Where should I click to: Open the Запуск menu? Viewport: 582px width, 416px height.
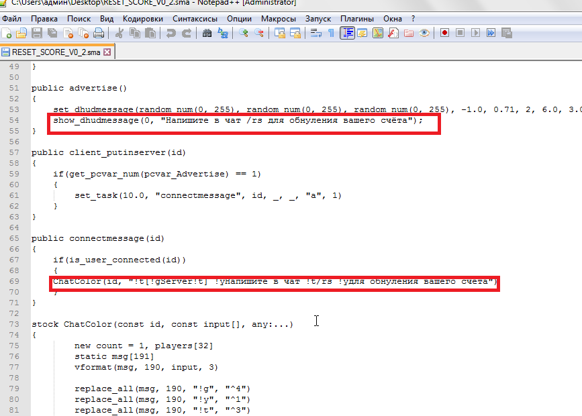point(318,19)
